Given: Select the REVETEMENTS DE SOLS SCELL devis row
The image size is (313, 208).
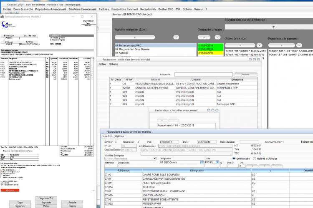Looking at the screenshot, I should click(x=184, y=84).
